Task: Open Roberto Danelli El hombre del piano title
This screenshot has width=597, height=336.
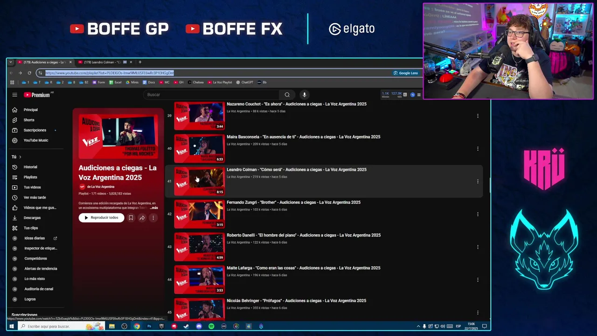Action: pyautogui.click(x=304, y=235)
